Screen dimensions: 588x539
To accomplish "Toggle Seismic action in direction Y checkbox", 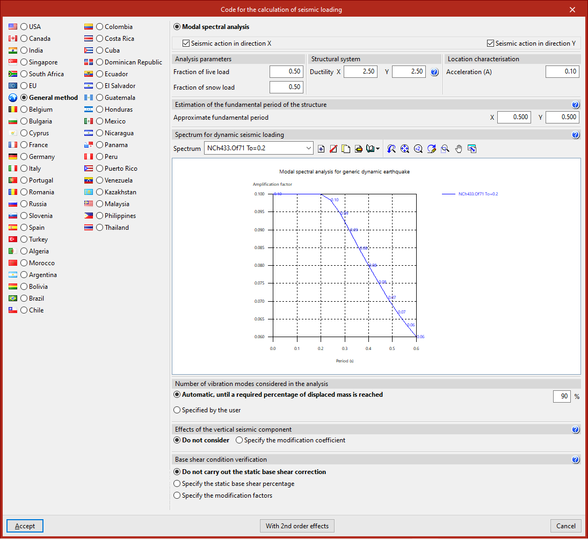I will (490, 43).
